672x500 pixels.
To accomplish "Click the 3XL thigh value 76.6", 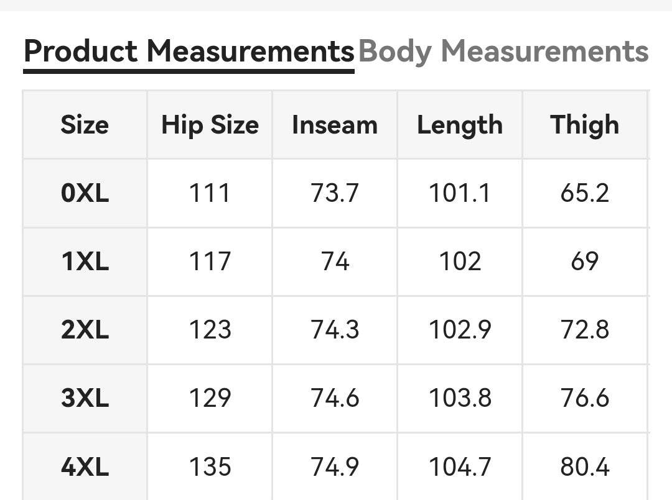I will click(584, 398).
